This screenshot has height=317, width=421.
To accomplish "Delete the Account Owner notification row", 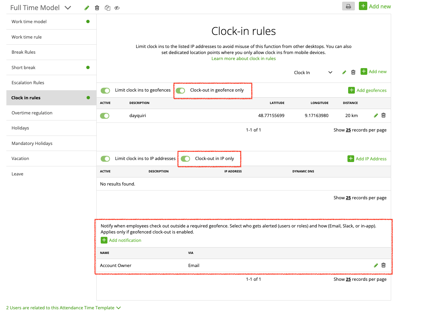I will pos(383,265).
